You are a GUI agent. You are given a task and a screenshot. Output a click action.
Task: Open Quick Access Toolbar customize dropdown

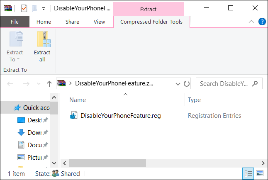(44, 9)
